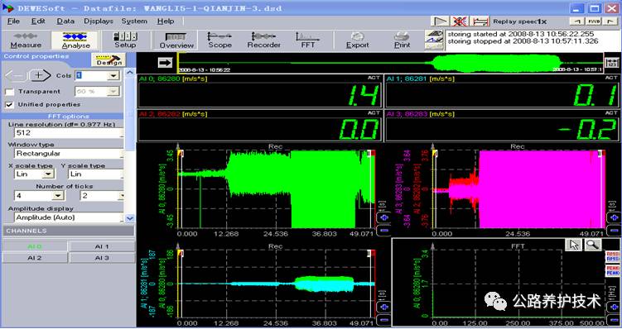Open the System menu
The image size is (622, 329).
[134, 21]
